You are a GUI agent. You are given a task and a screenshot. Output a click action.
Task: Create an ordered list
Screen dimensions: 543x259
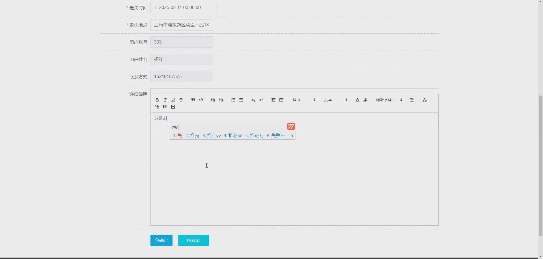click(x=233, y=100)
